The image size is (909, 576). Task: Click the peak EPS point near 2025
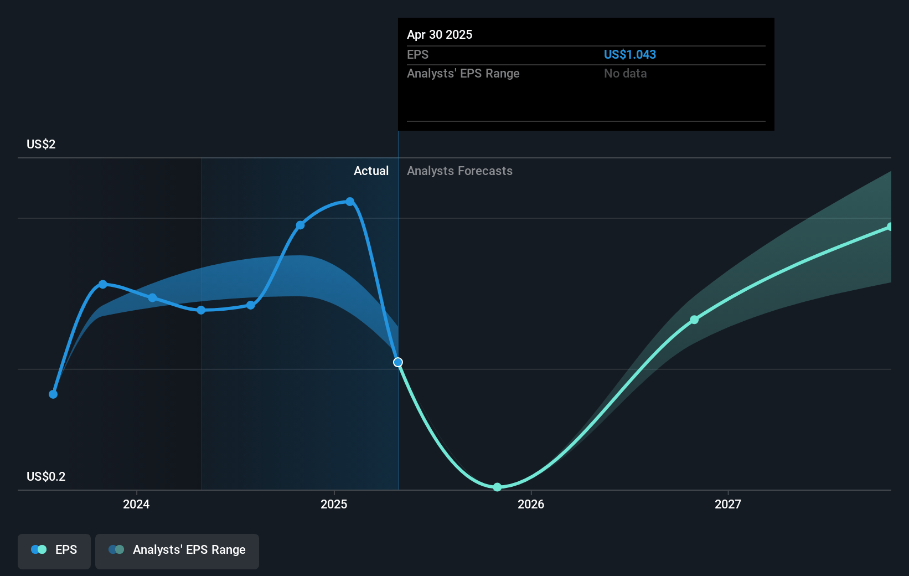tap(350, 202)
